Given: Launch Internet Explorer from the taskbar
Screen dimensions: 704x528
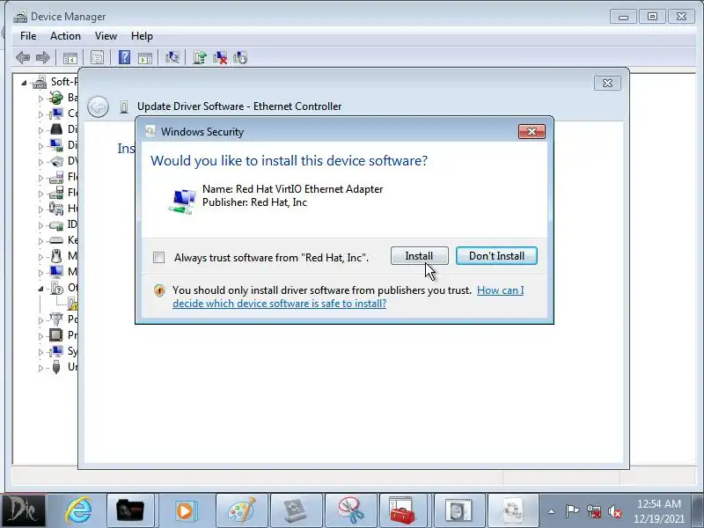Looking at the screenshot, I should (x=78, y=511).
